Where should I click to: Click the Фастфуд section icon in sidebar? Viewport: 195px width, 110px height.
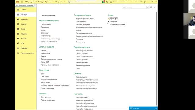tap(18, 14)
